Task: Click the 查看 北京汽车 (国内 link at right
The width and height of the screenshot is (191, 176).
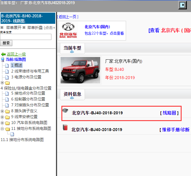Action: tap(170, 30)
